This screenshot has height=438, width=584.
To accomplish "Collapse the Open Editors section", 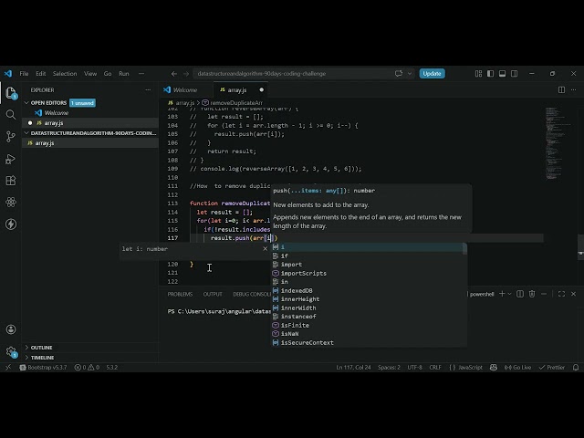I will tap(26, 103).
